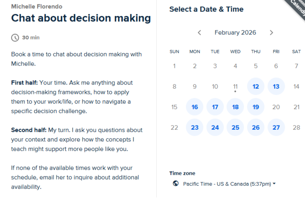Go to previous month arrow
Image resolution: width=305 pixels, height=202 pixels.
pos(199,33)
